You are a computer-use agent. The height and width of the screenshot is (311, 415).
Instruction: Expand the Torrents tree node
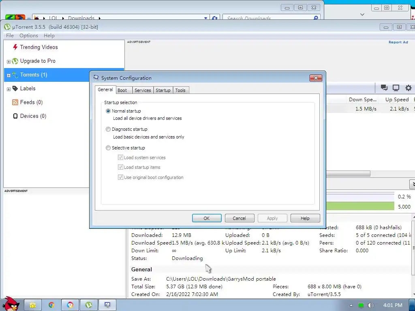[9, 75]
